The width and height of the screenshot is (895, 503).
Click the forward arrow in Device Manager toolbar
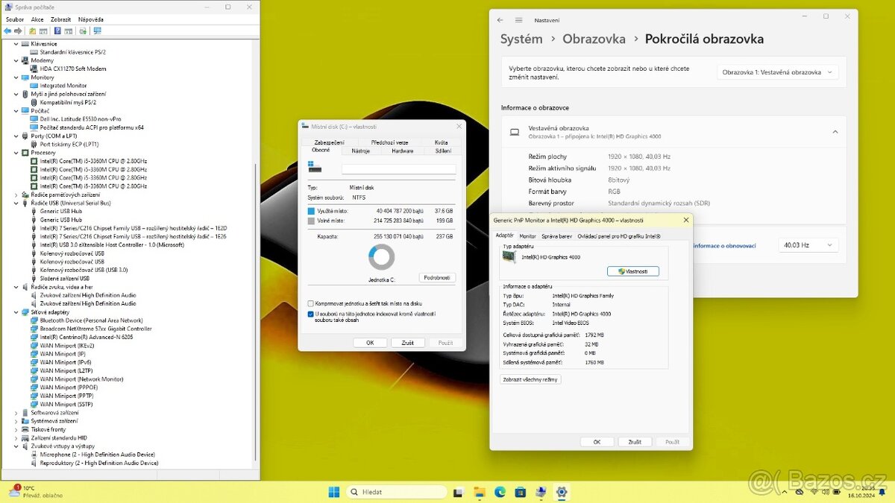tap(17, 31)
